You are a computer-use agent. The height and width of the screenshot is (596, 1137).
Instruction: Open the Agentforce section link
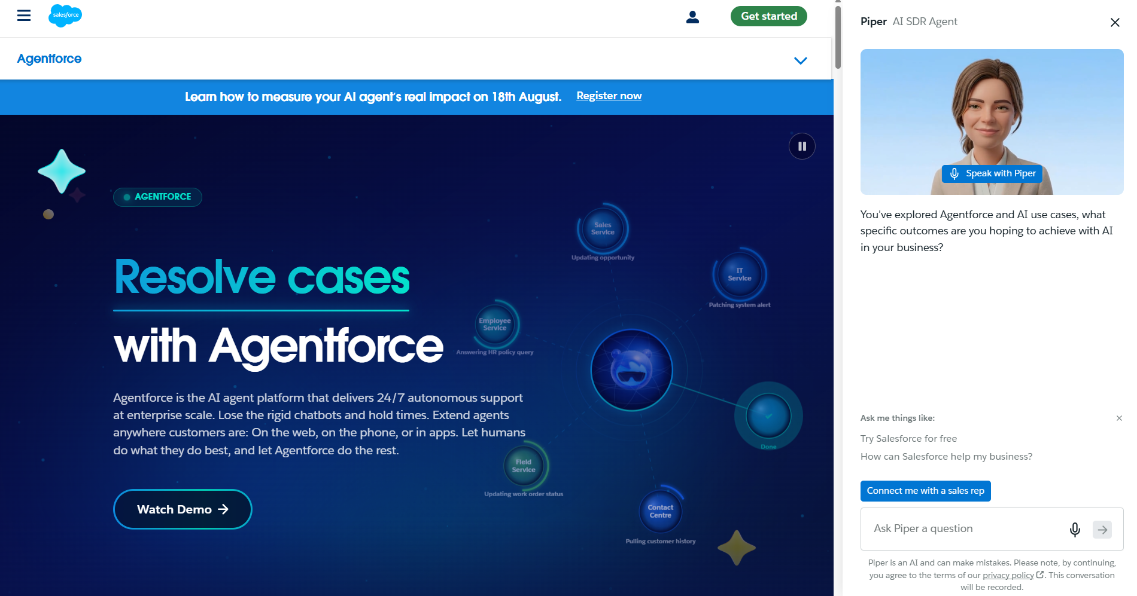[x=49, y=59]
